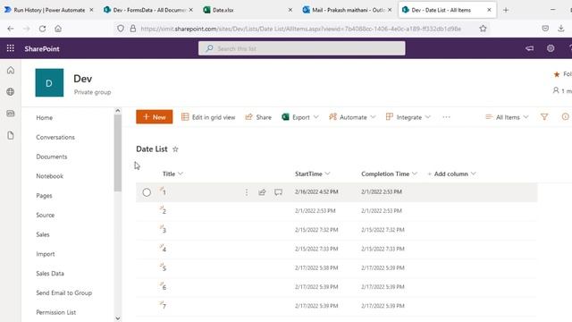Click the browser address bar URL
Image resolution: width=572 pixels, height=322 pixels.
[300, 29]
